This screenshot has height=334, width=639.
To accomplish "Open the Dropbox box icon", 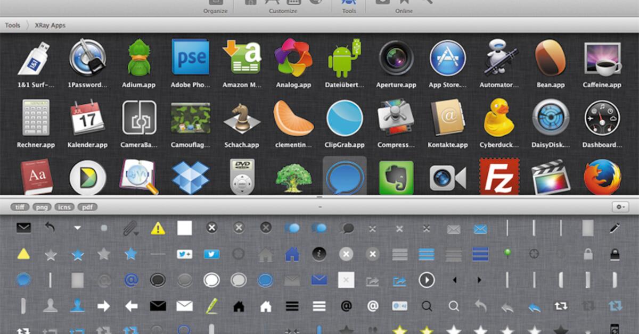I will (x=190, y=177).
